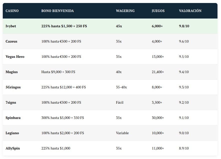Sort by the JUEGOS column header
This screenshot has width=221, height=159.
pyautogui.click(x=158, y=11)
